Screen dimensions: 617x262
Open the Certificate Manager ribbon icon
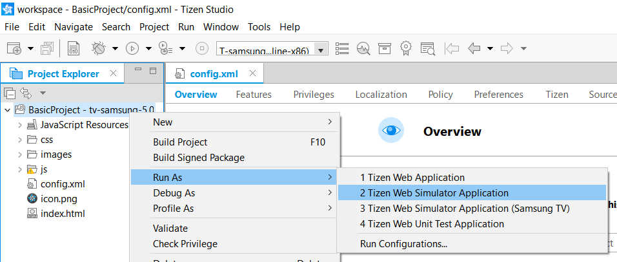pyautogui.click(x=406, y=48)
